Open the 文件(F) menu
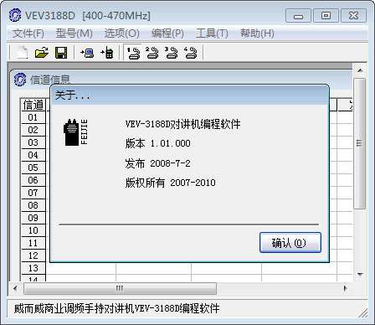The height and width of the screenshot is (325, 375). pos(28,34)
